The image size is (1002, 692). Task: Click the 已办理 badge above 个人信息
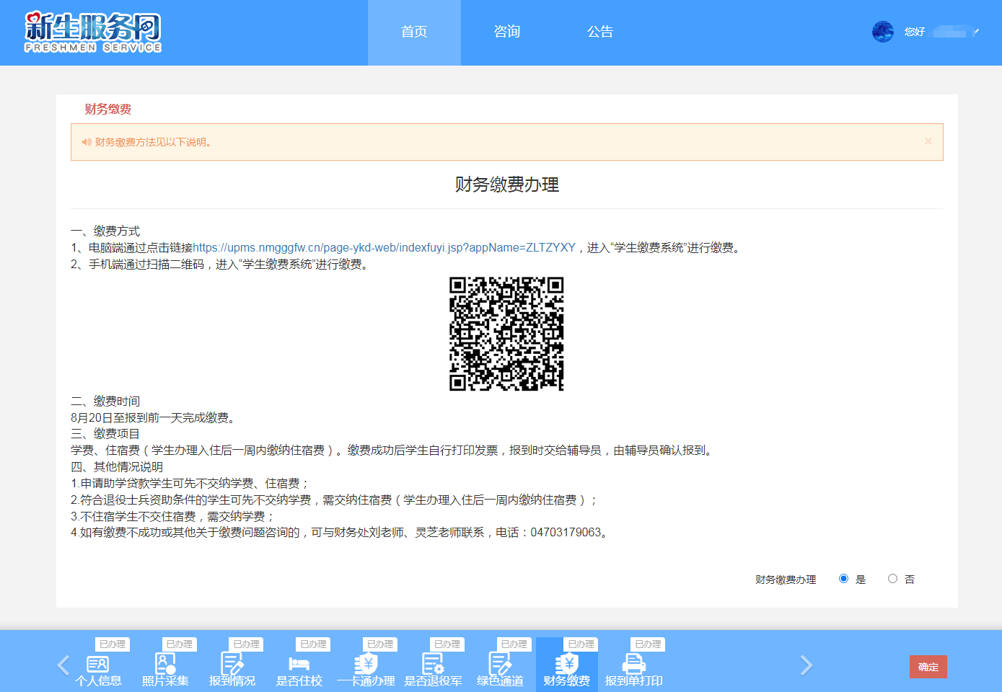coord(112,644)
